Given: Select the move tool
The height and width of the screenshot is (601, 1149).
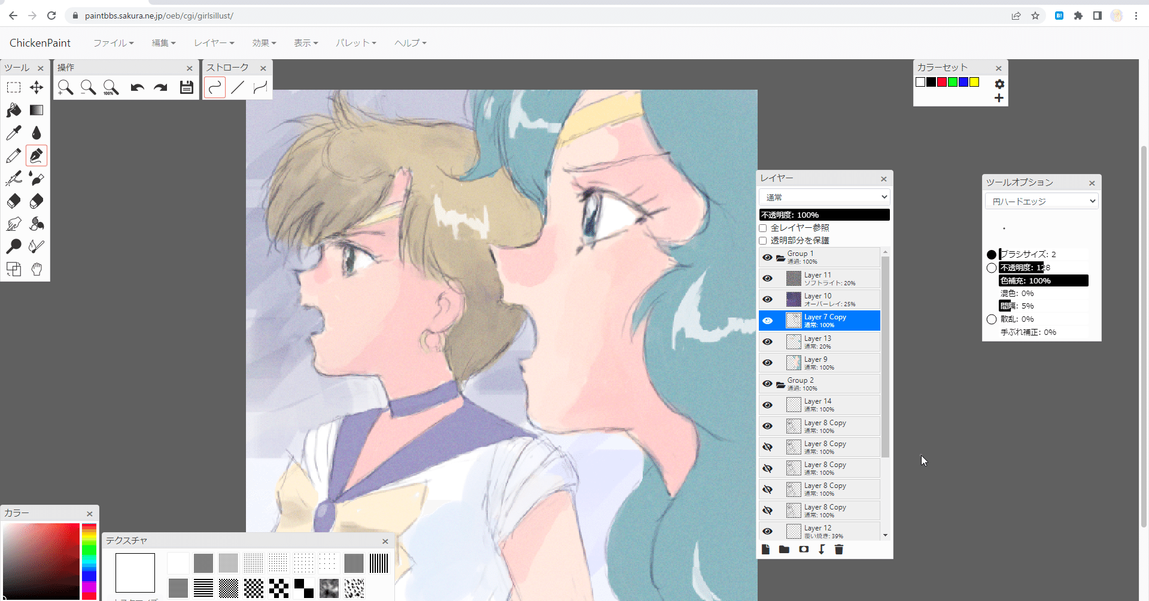Looking at the screenshot, I should (x=37, y=88).
